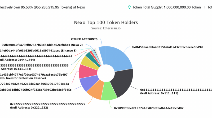Click the yellow Investor Protection Reserve slice
Screen dimensions: 212x118
[87, 61]
